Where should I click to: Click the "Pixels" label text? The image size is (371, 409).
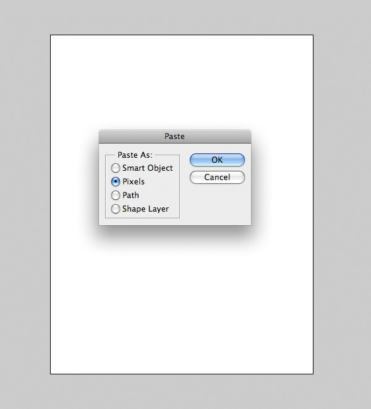(134, 182)
